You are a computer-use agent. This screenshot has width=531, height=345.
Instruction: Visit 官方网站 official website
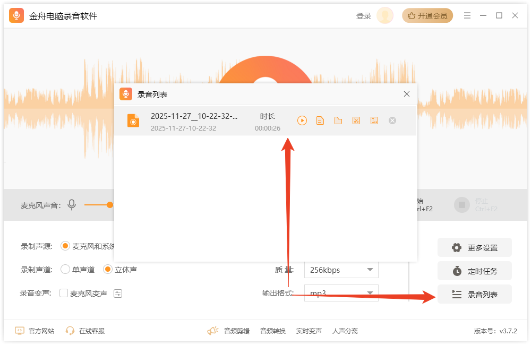35,331
